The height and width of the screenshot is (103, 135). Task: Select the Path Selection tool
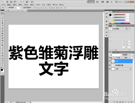pyautogui.click(x=2, y=53)
